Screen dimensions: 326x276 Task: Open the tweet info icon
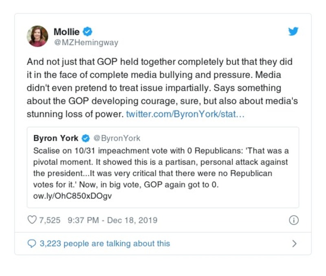pos(293,220)
